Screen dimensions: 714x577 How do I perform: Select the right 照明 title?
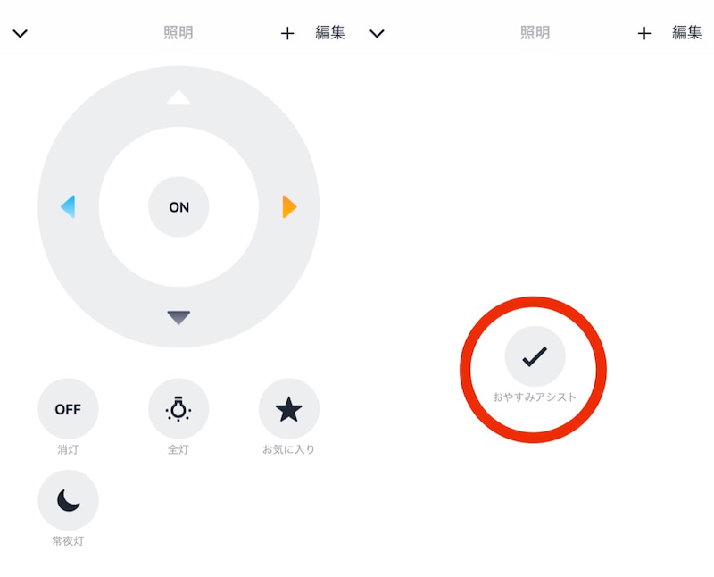coord(535,32)
